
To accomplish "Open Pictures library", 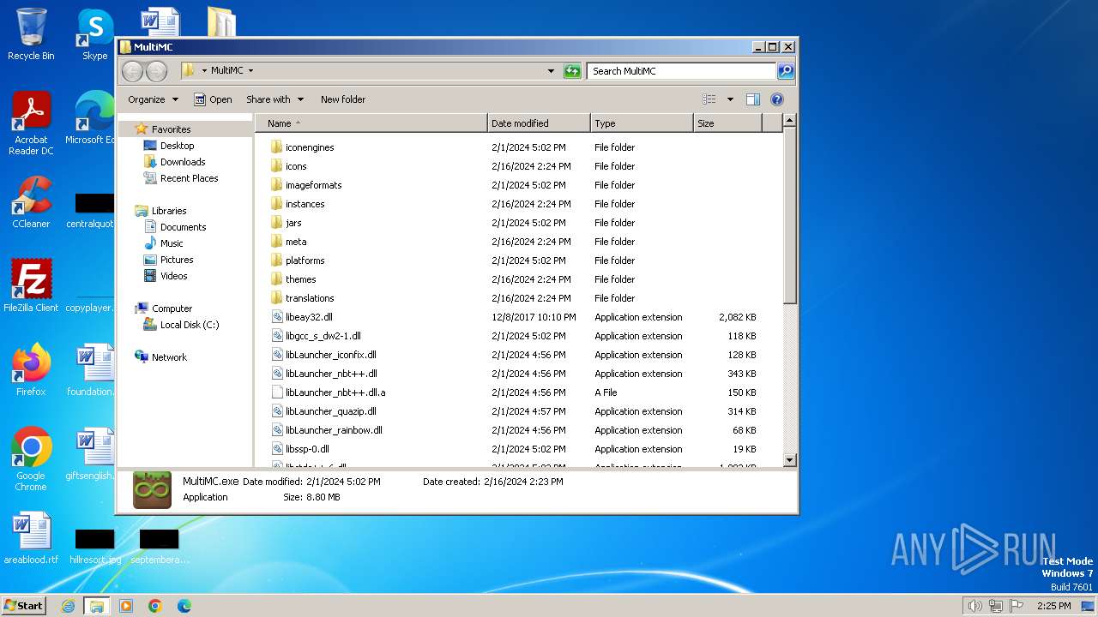I will (176, 260).
